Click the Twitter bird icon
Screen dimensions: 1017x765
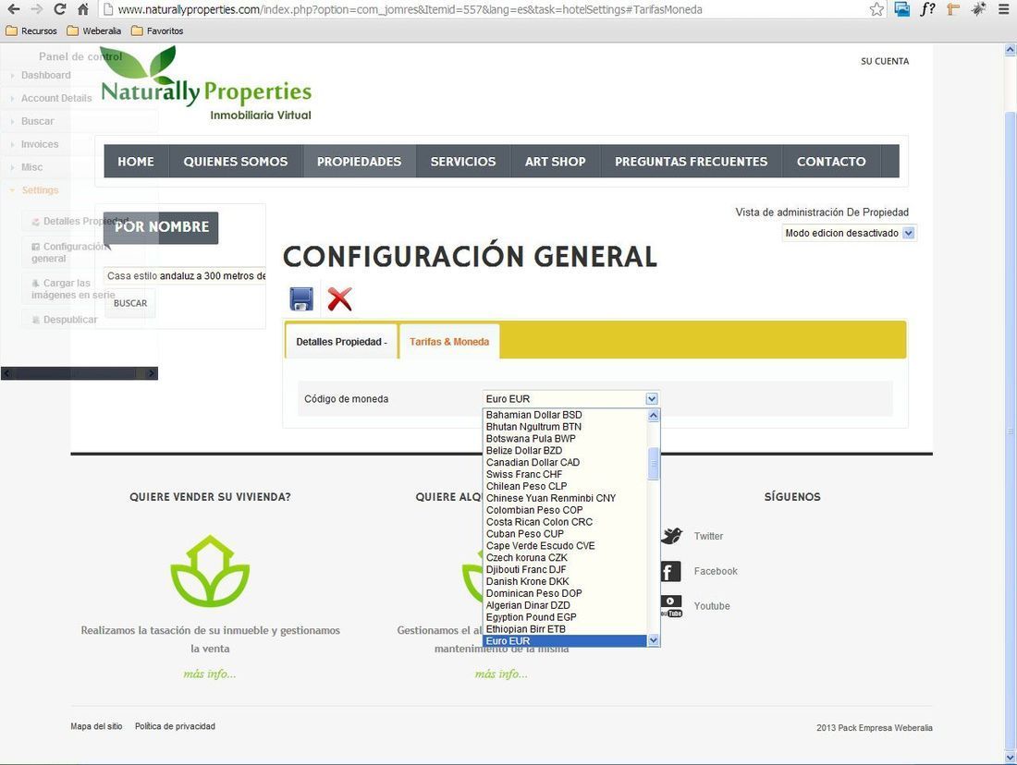(x=671, y=536)
